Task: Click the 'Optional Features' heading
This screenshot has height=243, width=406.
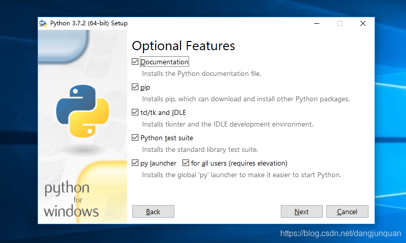Action: (183, 46)
